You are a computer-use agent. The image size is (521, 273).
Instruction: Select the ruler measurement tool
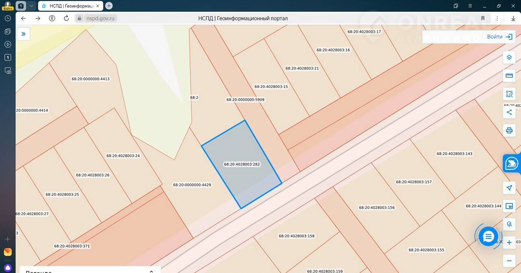[509, 75]
